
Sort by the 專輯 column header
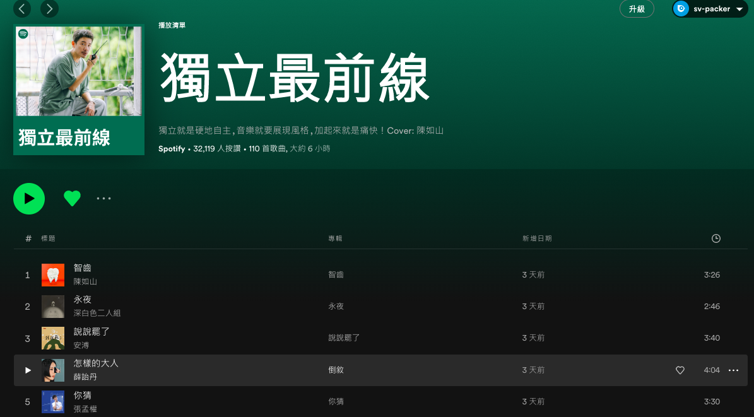pyautogui.click(x=335, y=238)
